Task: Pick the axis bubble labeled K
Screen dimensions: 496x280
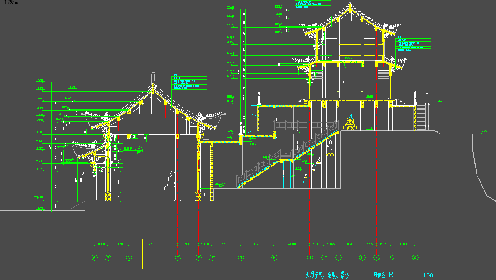Action: pos(324,258)
